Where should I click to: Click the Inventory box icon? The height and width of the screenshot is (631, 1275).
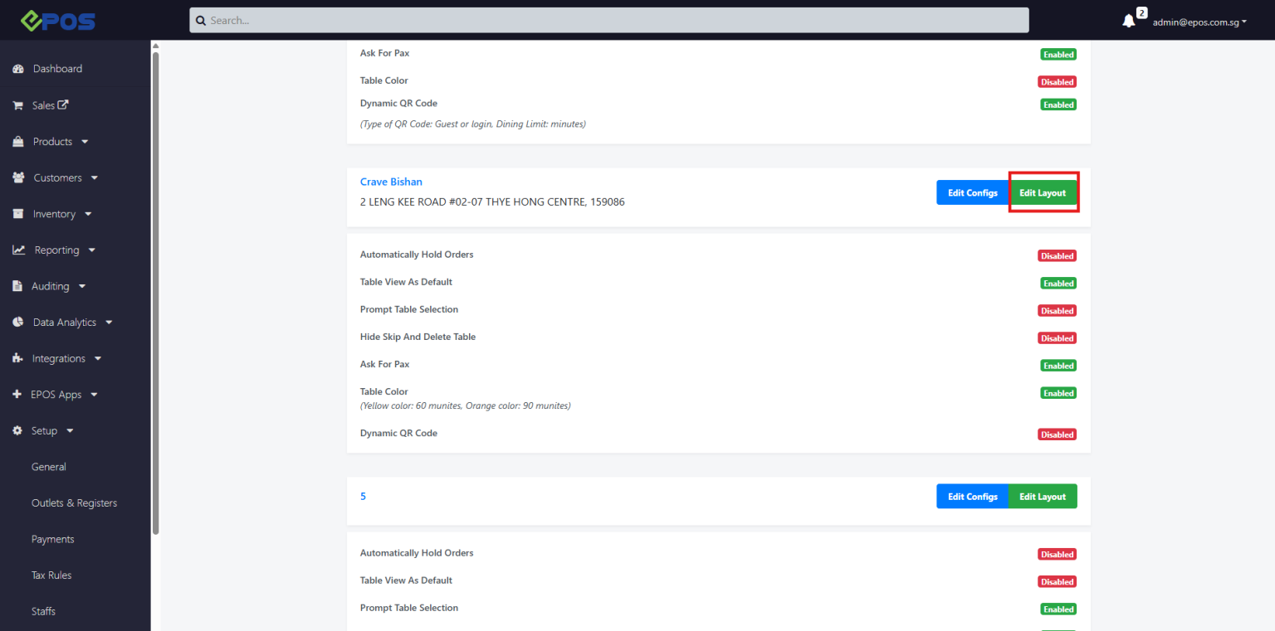tap(18, 214)
